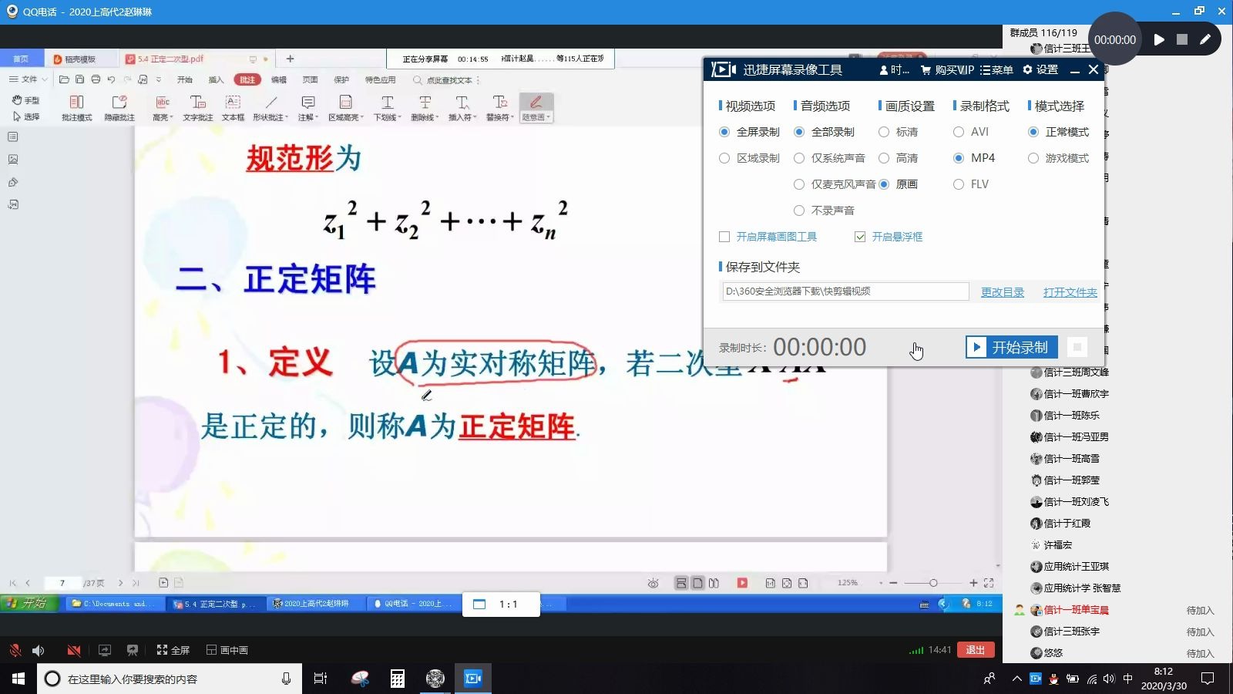The image size is (1233, 694).
Task: Select the 手型 hand tool
Action: 25,100
